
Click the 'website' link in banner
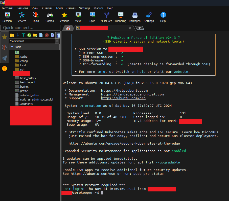click(x=181, y=72)
